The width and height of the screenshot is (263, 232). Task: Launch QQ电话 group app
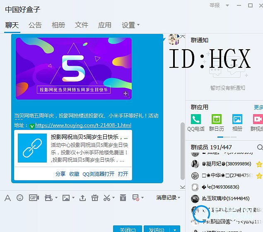click(x=196, y=119)
